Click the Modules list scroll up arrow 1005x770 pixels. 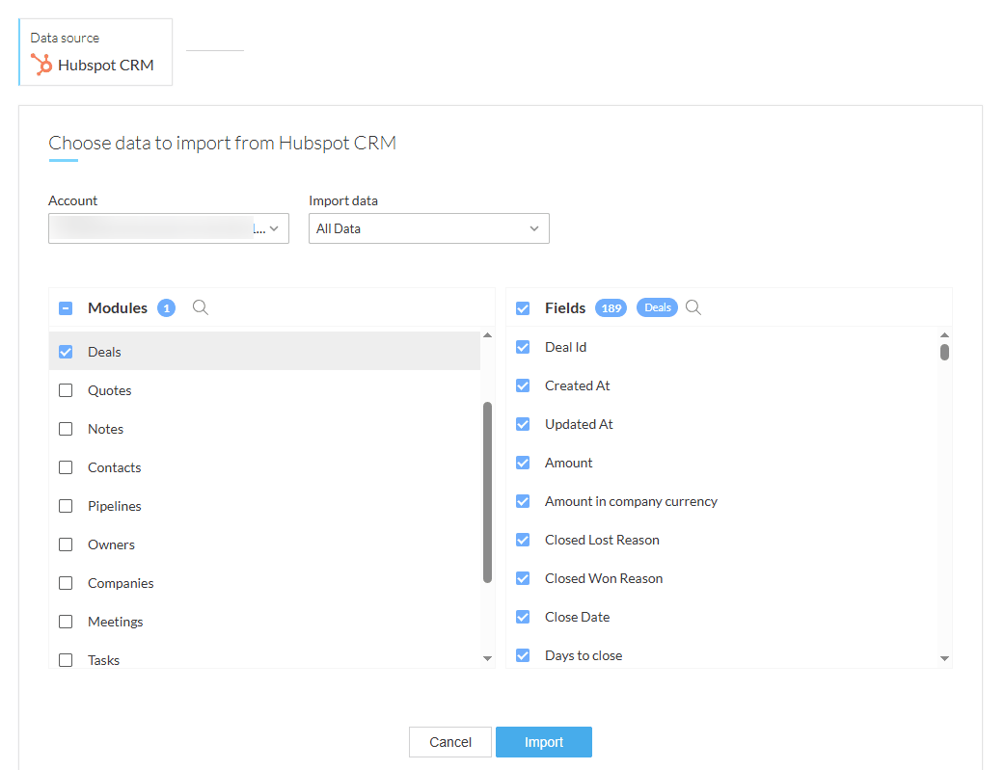click(x=487, y=335)
